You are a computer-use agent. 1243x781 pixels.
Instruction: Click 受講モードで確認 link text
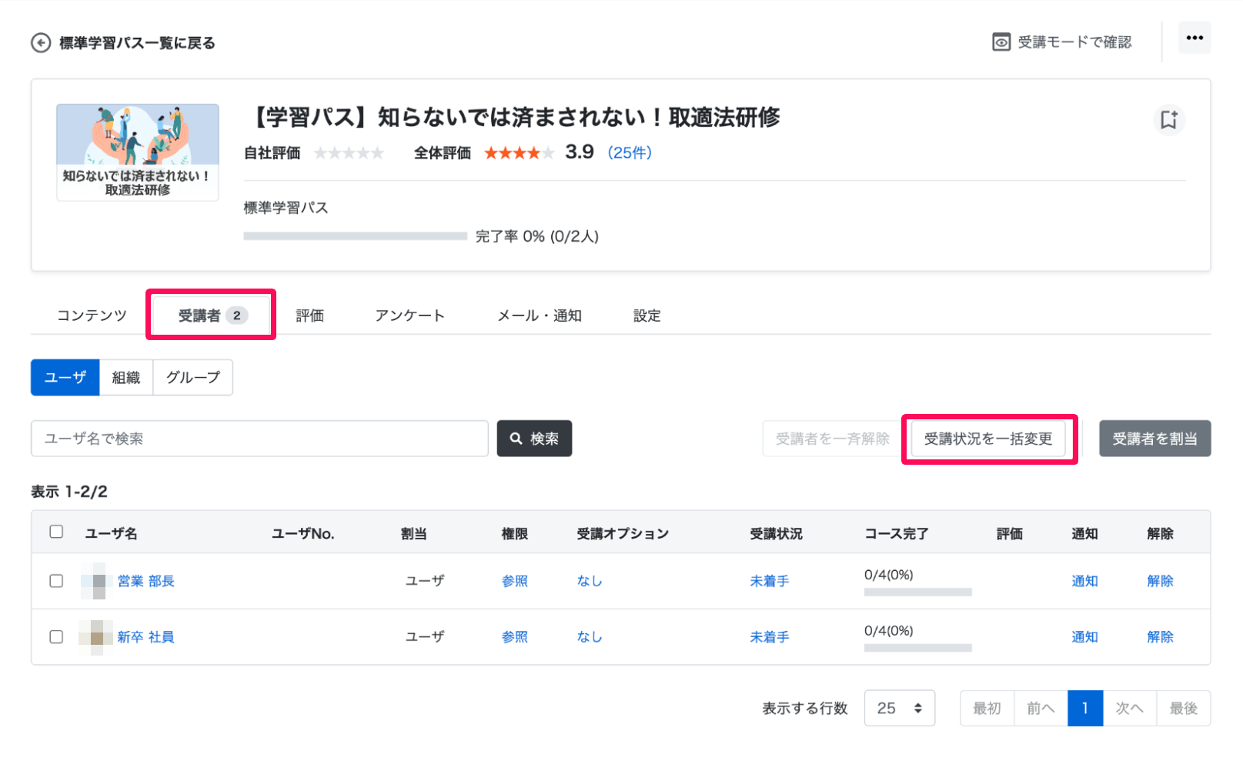click(x=1074, y=42)
